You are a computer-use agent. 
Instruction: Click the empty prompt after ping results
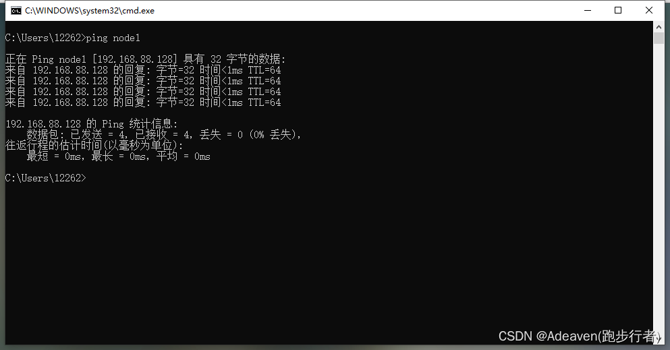(x=46, y=178)
